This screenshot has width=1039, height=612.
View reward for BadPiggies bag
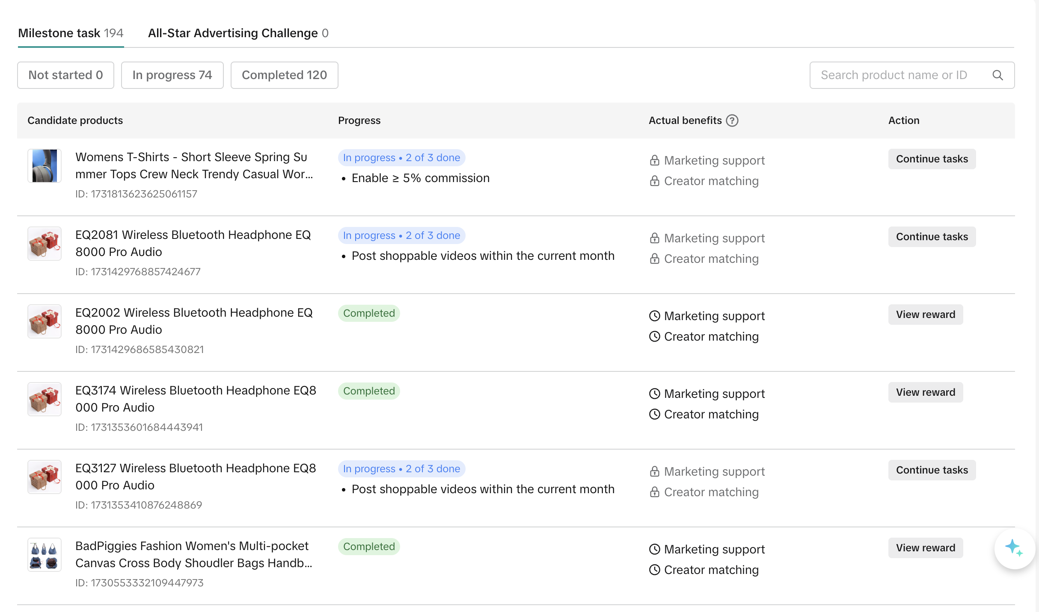[x=925, y=548]
